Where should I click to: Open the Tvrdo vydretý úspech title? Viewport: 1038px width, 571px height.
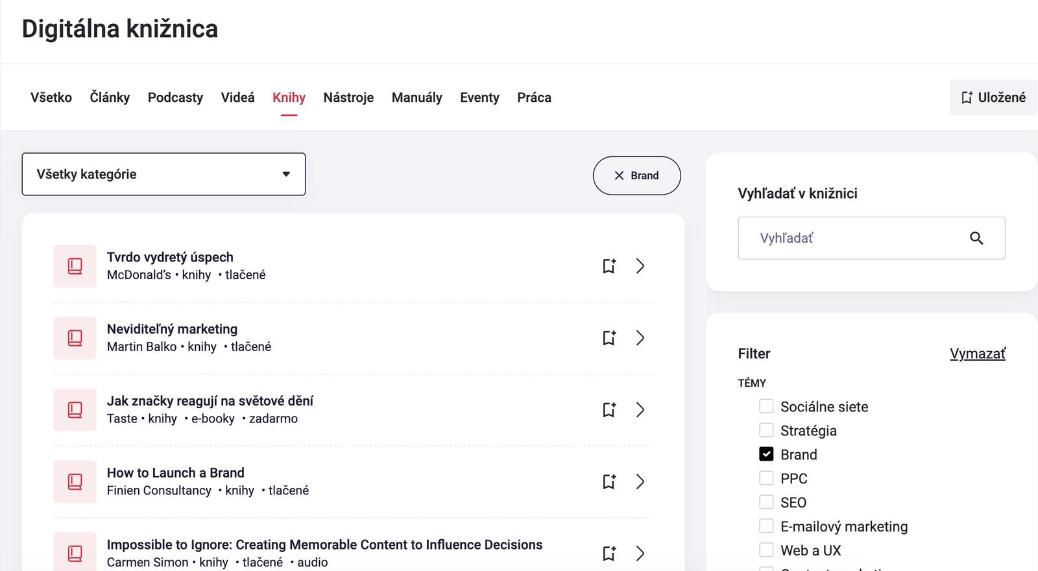(170, 257)
